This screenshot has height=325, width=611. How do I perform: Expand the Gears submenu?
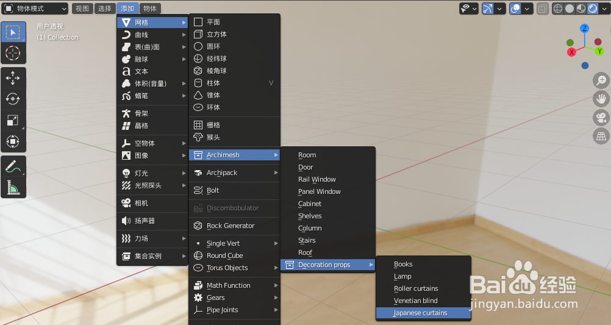235,298
